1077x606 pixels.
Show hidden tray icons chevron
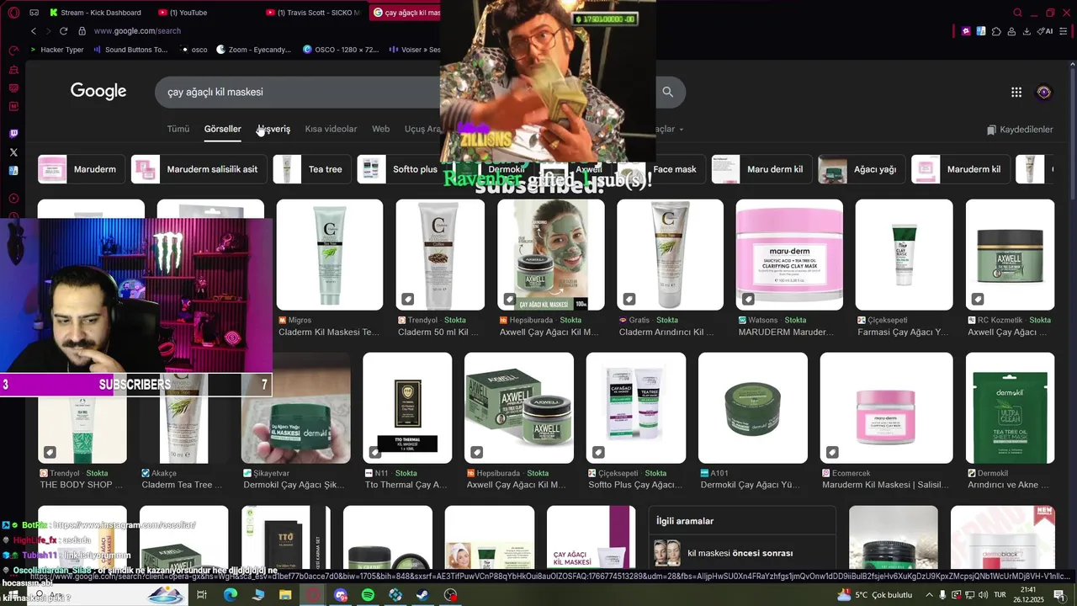click(x=929, y=595)
